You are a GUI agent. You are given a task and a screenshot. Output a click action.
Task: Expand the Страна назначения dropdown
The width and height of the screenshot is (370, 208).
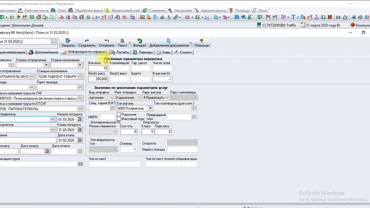click(x=80, y=65)
